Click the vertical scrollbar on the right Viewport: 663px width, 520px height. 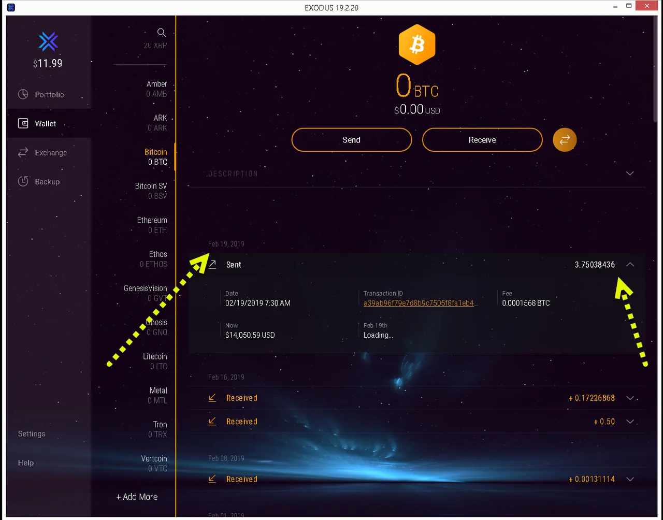coord(655,70)
